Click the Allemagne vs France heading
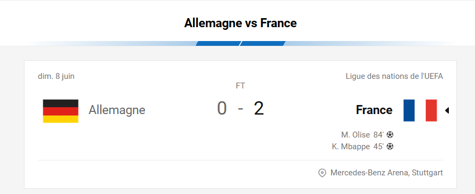Viewport: 475px width, 194px height. coord(240,23)
